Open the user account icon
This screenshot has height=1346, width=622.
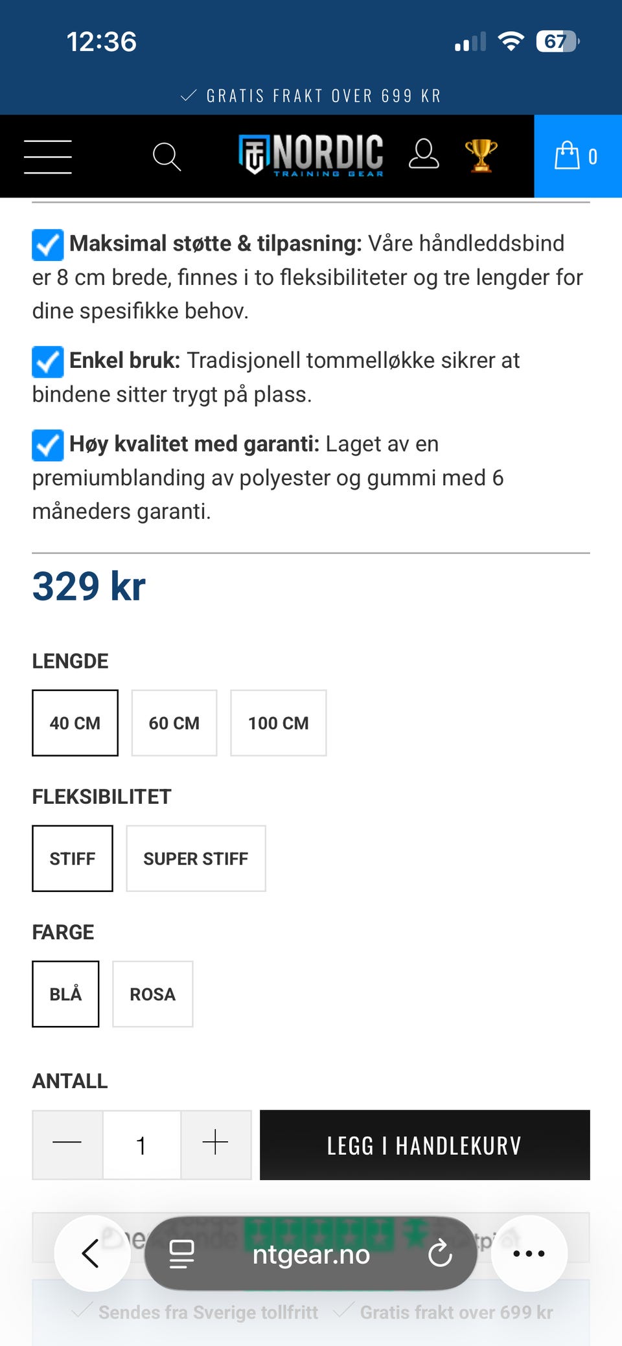tap(424, 154)
